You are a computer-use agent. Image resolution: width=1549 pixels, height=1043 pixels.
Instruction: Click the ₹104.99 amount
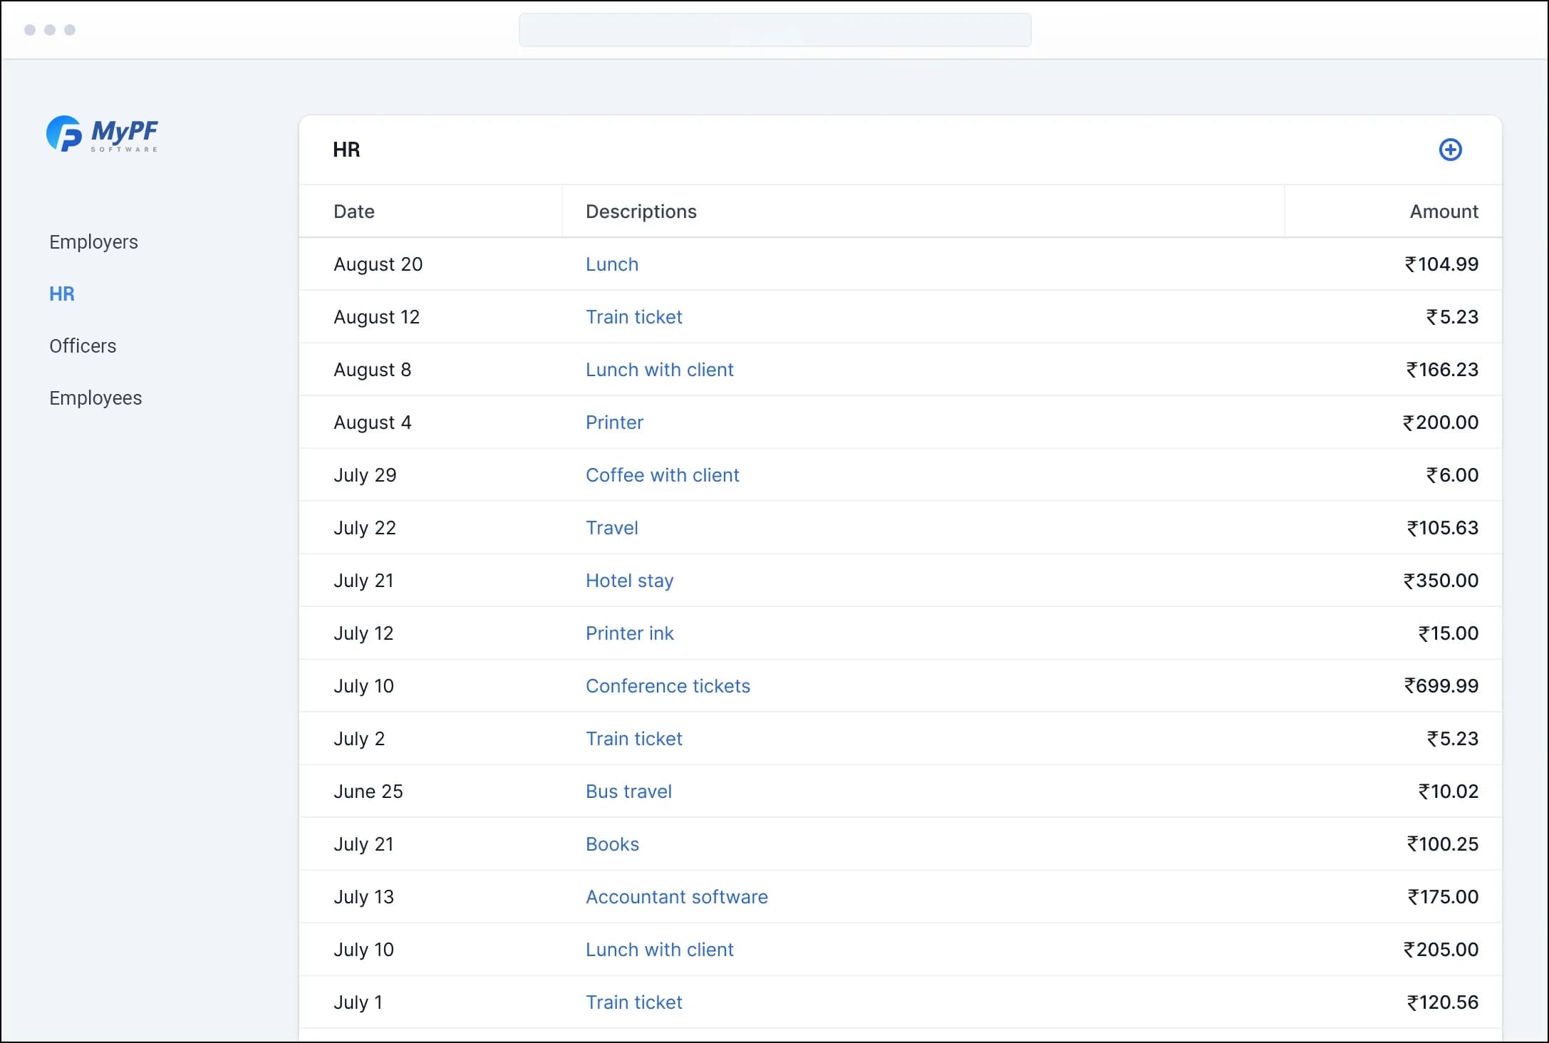point(1441,264)
